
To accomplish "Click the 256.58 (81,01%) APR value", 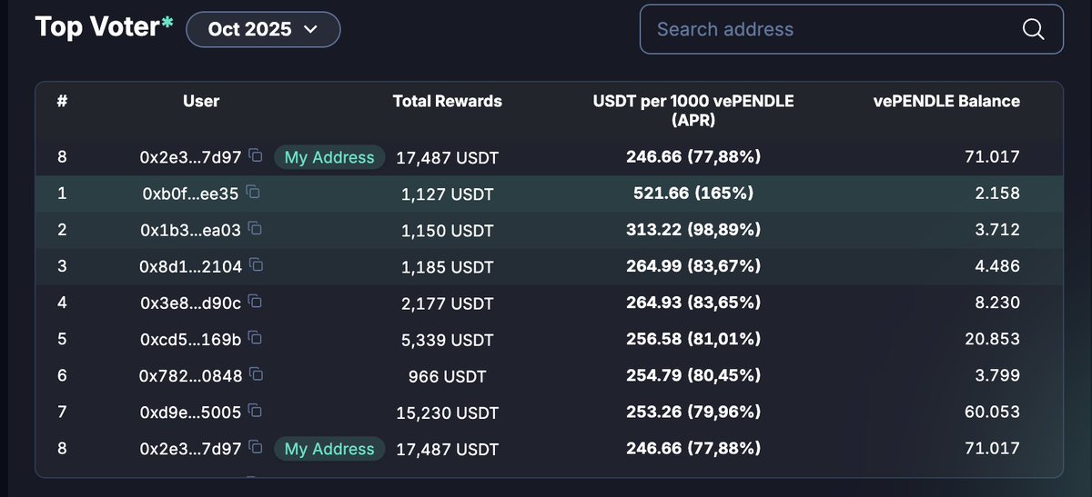I will pos(693,339).
